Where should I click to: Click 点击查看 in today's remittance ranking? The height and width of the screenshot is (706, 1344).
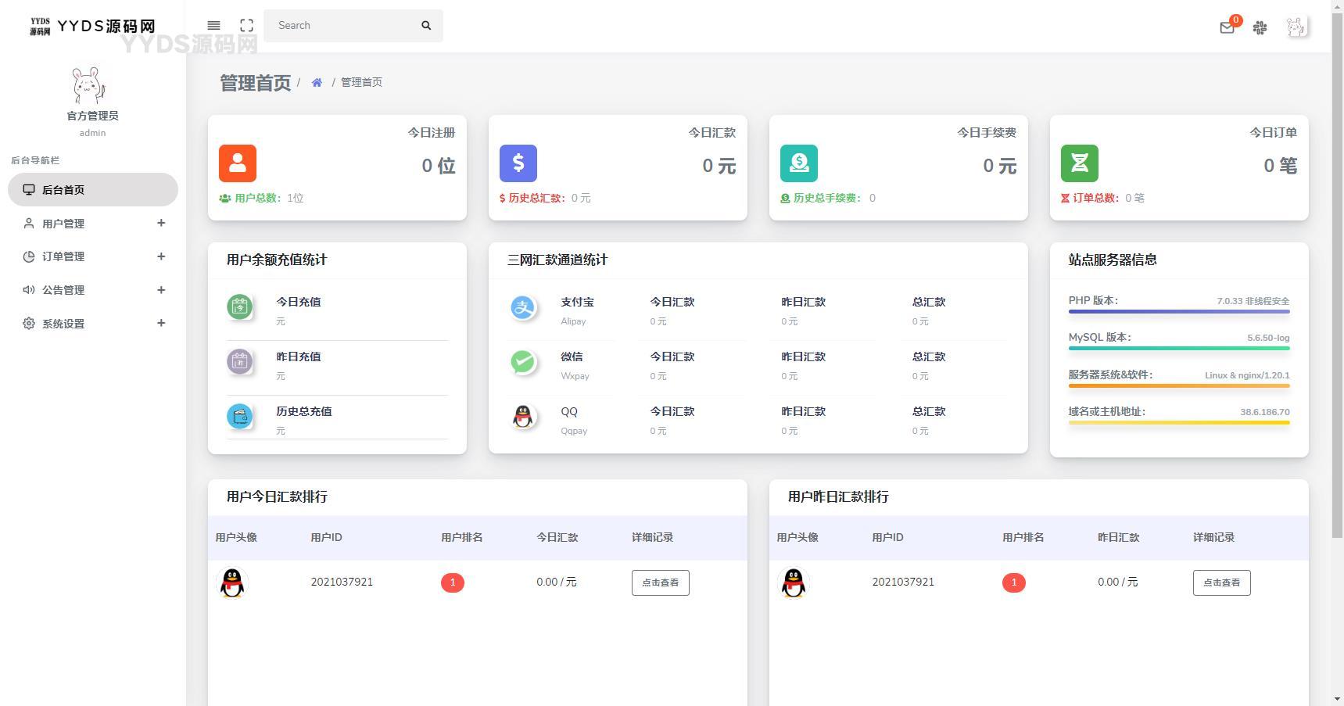tap(660, 582)
